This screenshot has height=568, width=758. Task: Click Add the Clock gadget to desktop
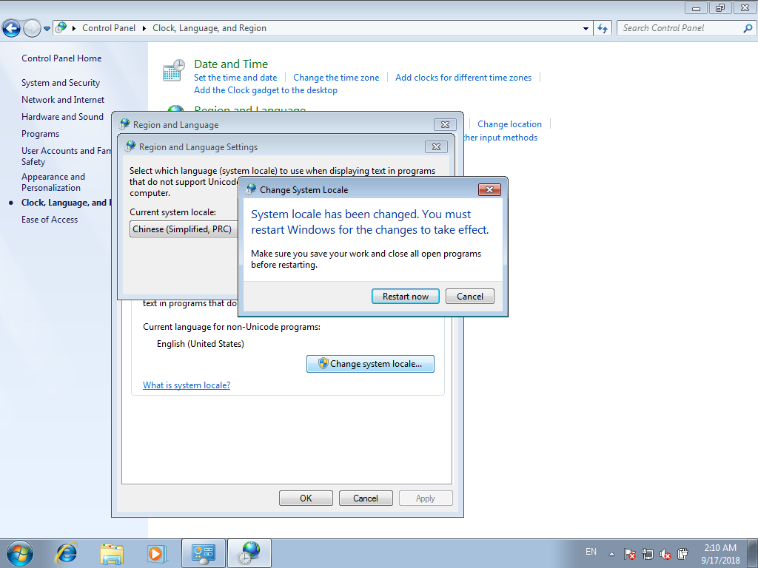click(x=266, y=89)
